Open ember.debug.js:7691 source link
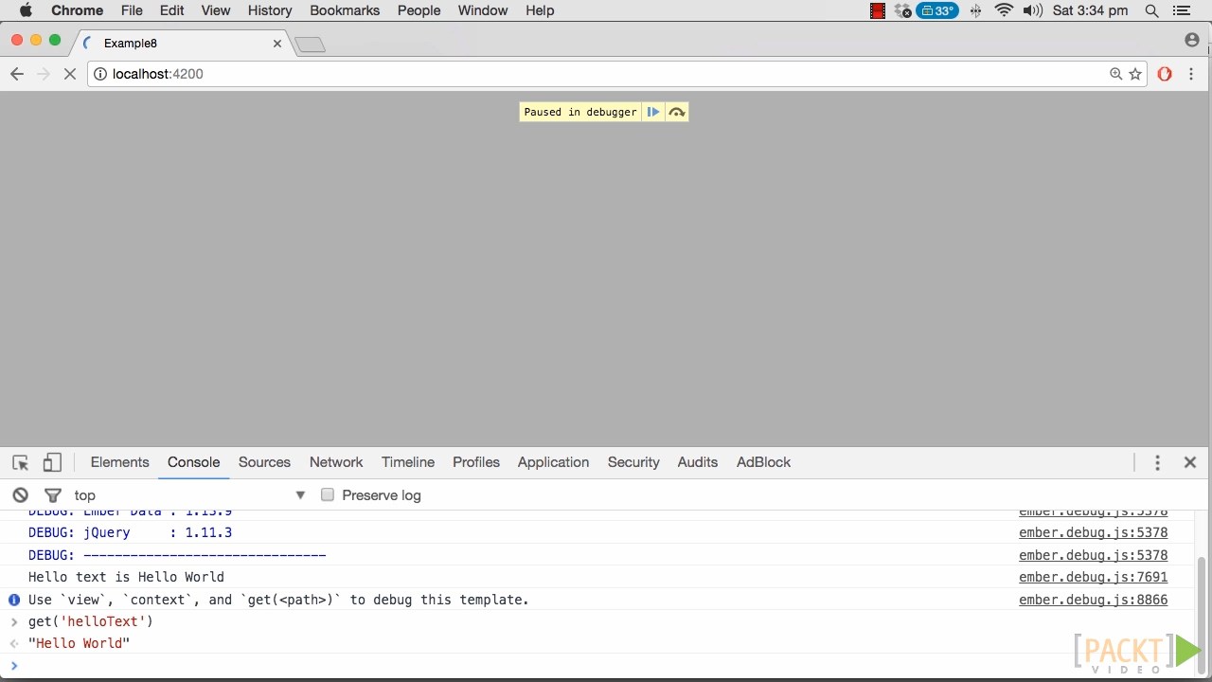This screenshot has height=682, width=1212. click(x=1093, y=577)
